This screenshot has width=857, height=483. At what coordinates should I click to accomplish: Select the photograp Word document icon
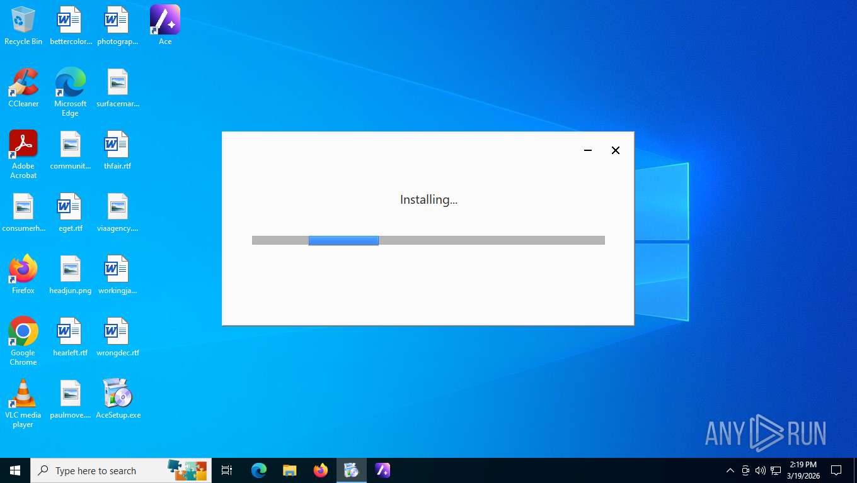[x=118, y=26]
